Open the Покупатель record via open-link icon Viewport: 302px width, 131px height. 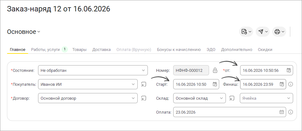pyautogui.click(x=143, y=84)
